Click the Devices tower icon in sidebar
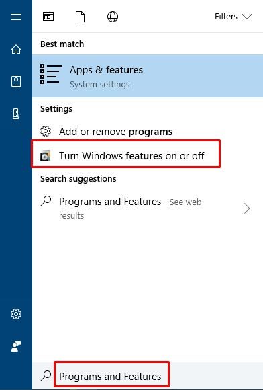 click(16, 114)
